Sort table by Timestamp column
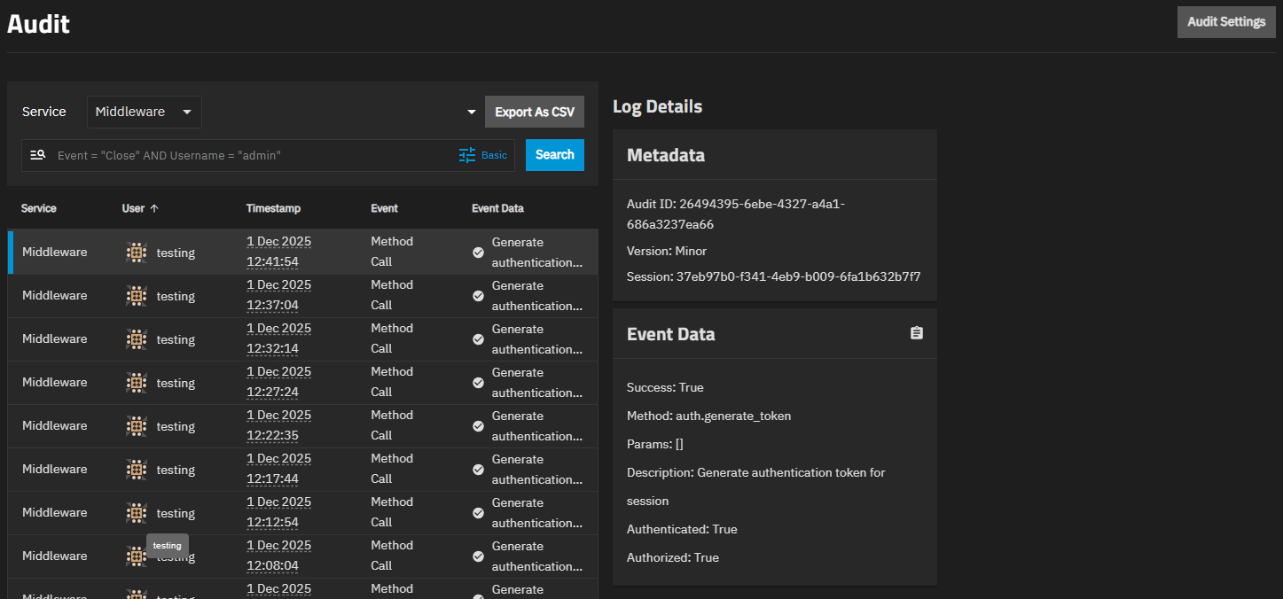1283x599 pixels. [273, 209]
